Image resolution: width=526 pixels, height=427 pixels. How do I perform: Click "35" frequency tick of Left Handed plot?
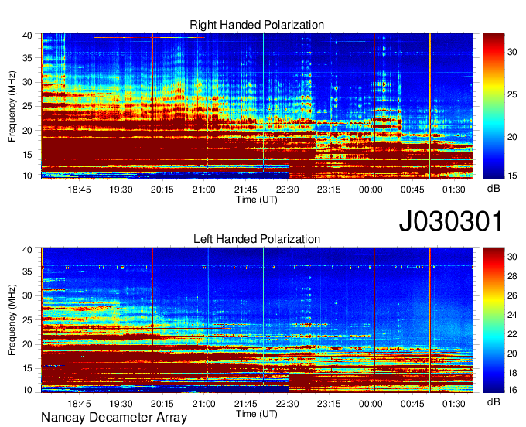pyautogui.click(x=27, y=272)
